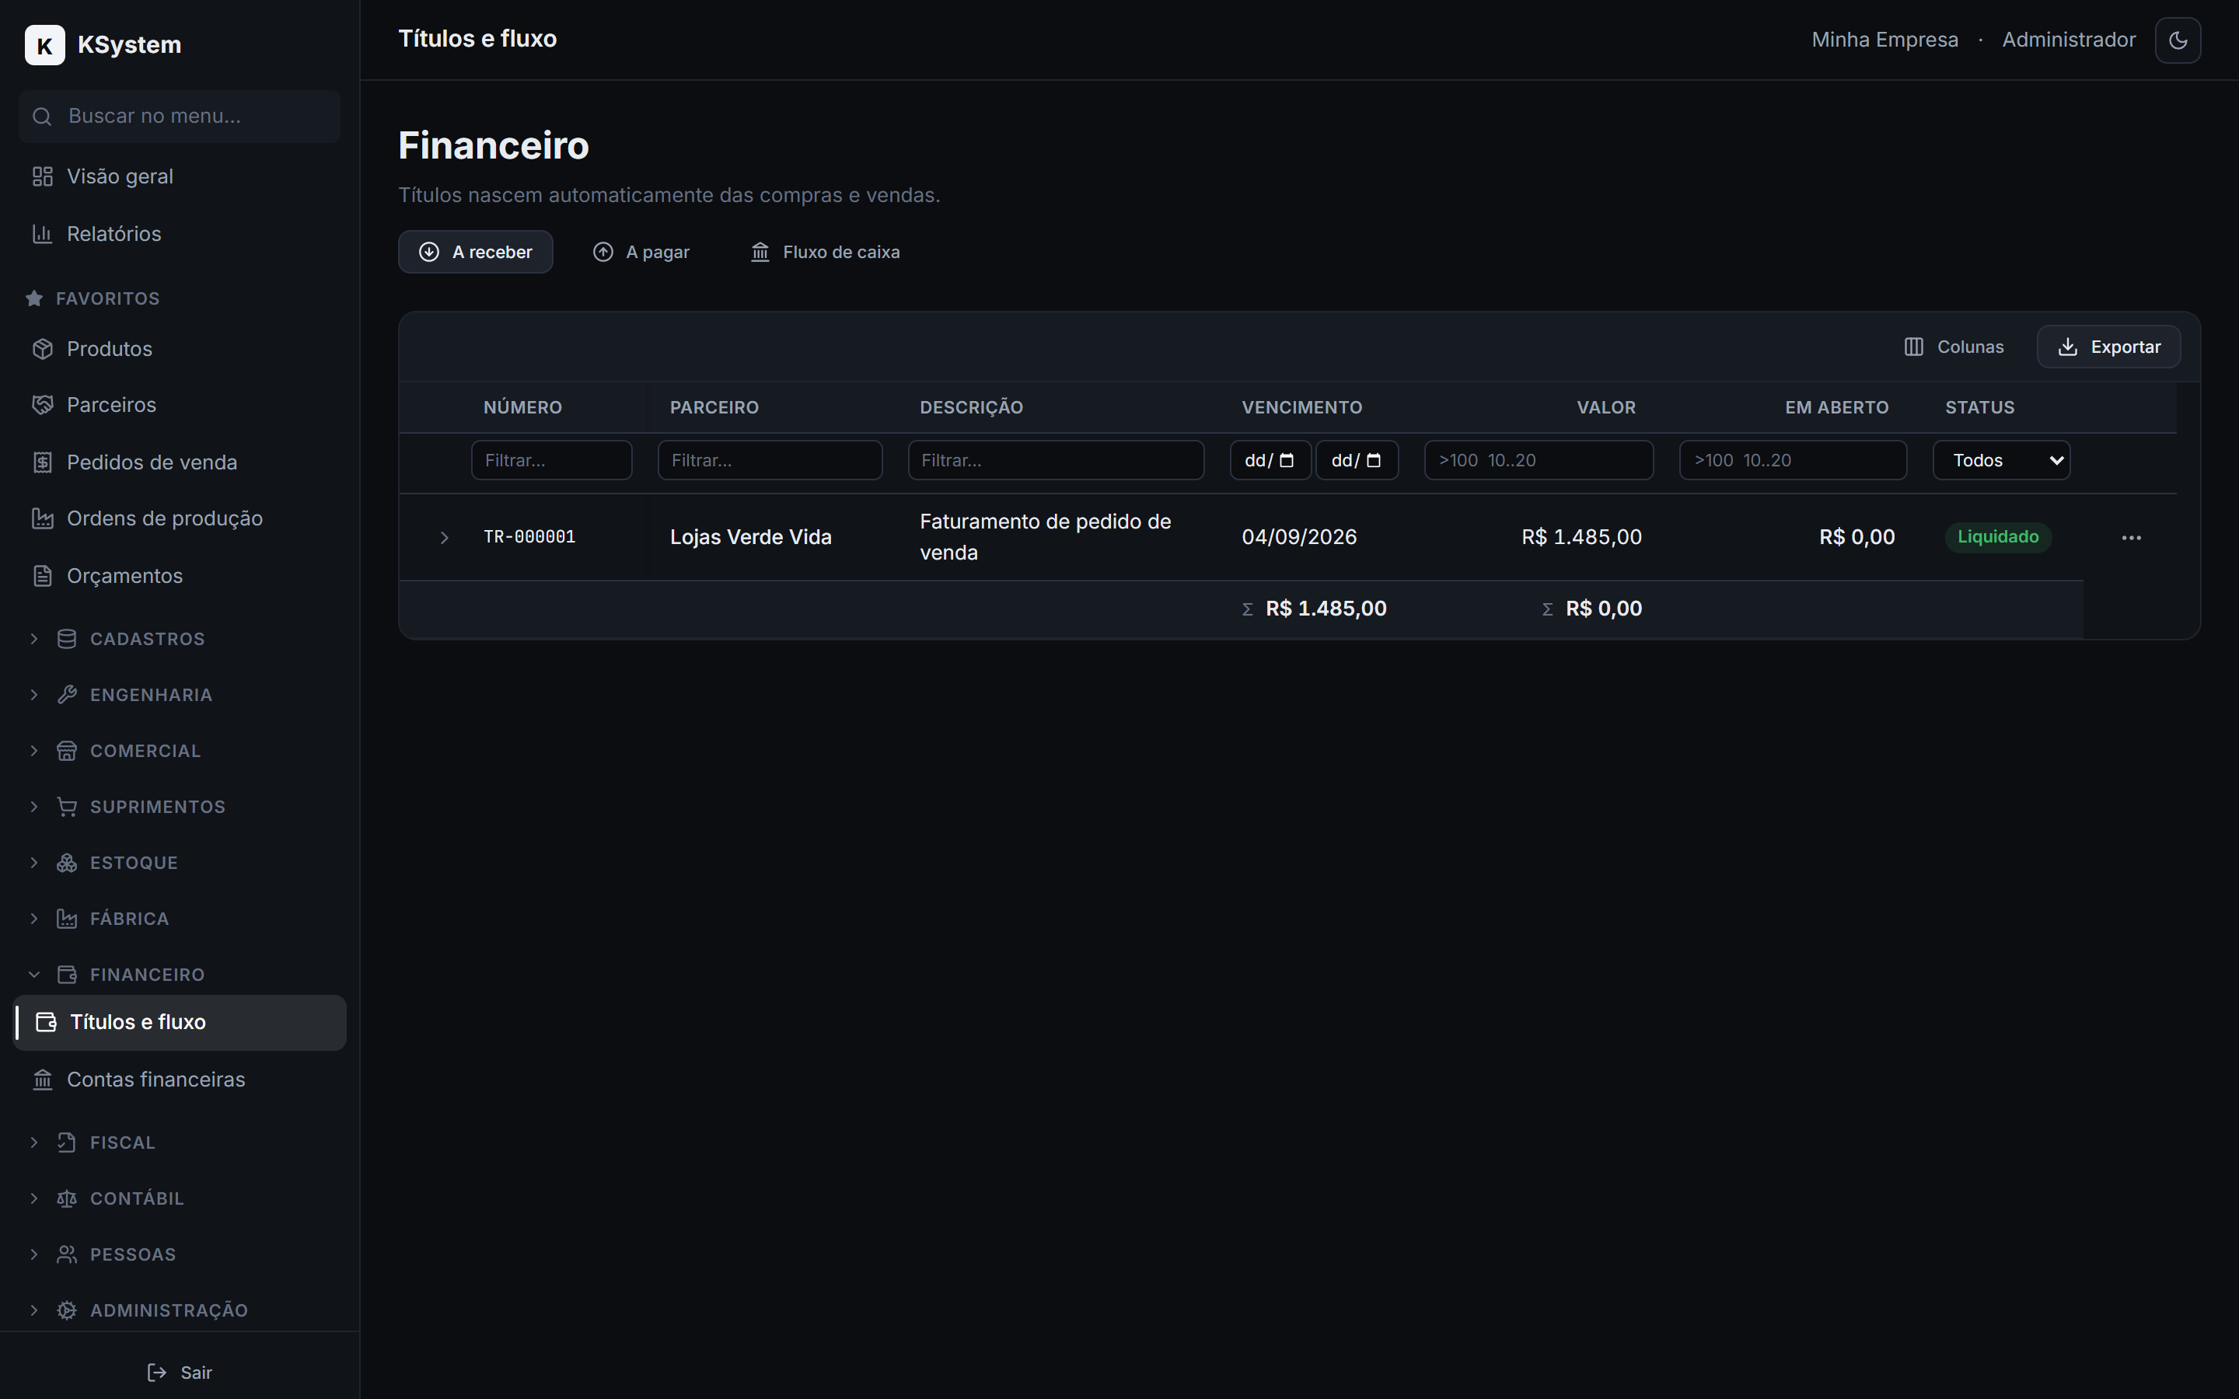Click the KSystem logo icon
2239x1399 pixels.
(44, 44)
